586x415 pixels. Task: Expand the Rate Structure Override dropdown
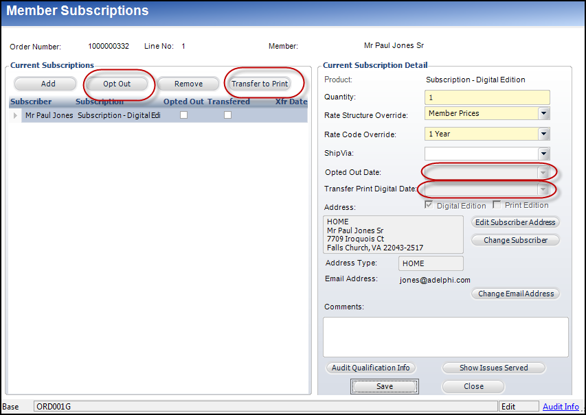coord(543,113)
